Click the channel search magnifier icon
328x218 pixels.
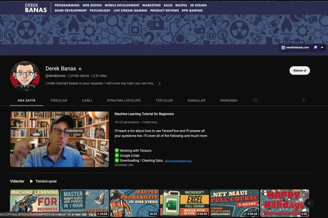click(255, 101)
